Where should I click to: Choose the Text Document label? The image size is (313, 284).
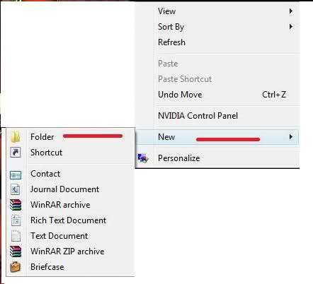tap(59, 236)
